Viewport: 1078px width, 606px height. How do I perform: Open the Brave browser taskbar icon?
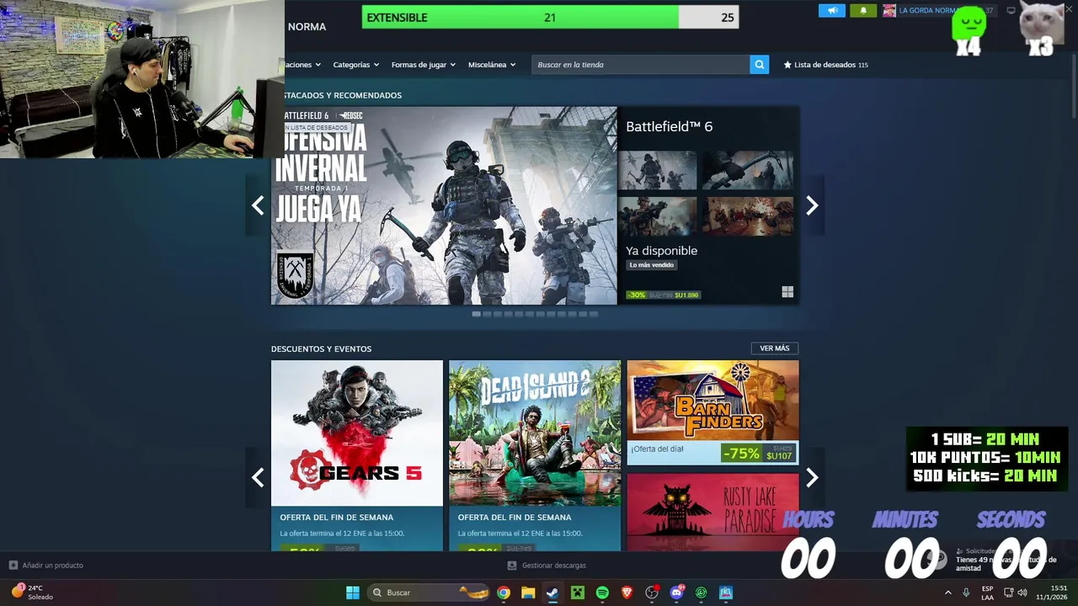(x=627, y=593)
